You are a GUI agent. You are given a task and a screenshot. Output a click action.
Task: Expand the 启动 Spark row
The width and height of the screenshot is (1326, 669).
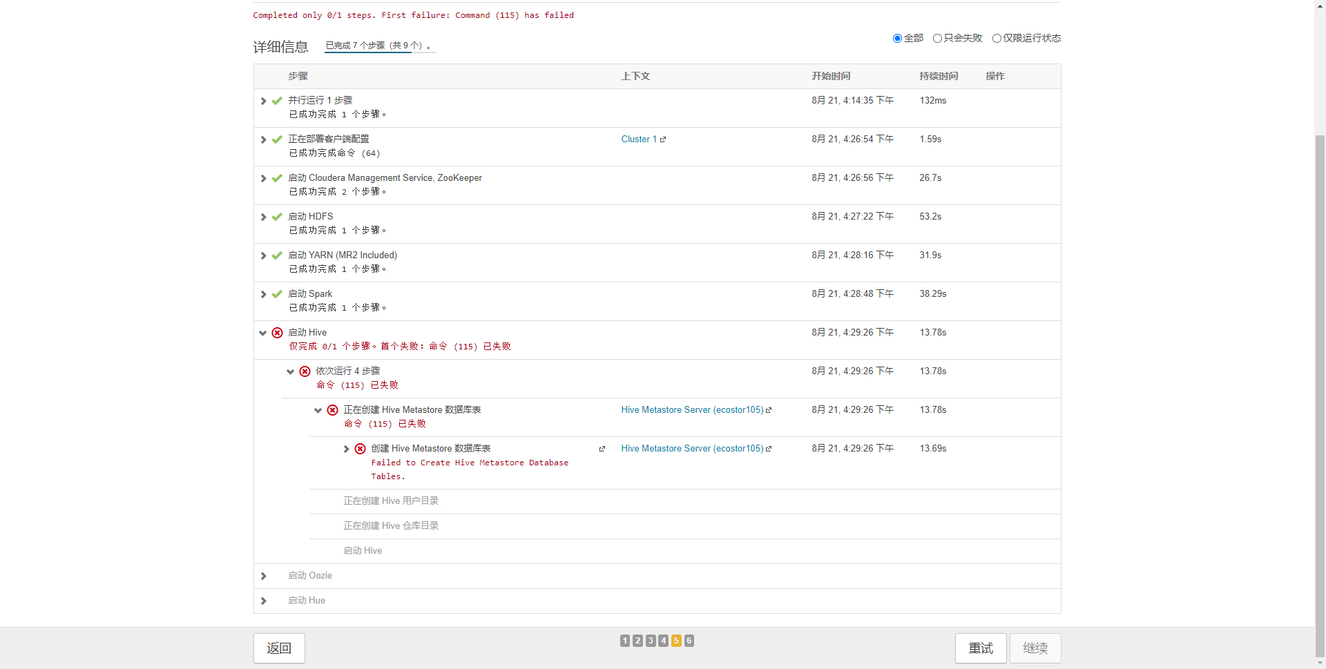(x=263, y=294)
